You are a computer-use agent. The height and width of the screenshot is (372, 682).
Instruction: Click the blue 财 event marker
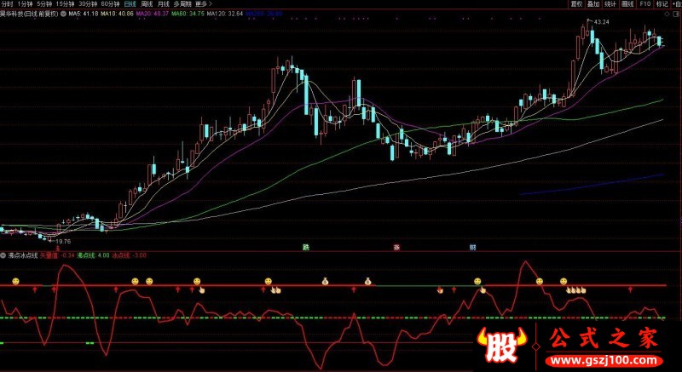coord(472,248)
